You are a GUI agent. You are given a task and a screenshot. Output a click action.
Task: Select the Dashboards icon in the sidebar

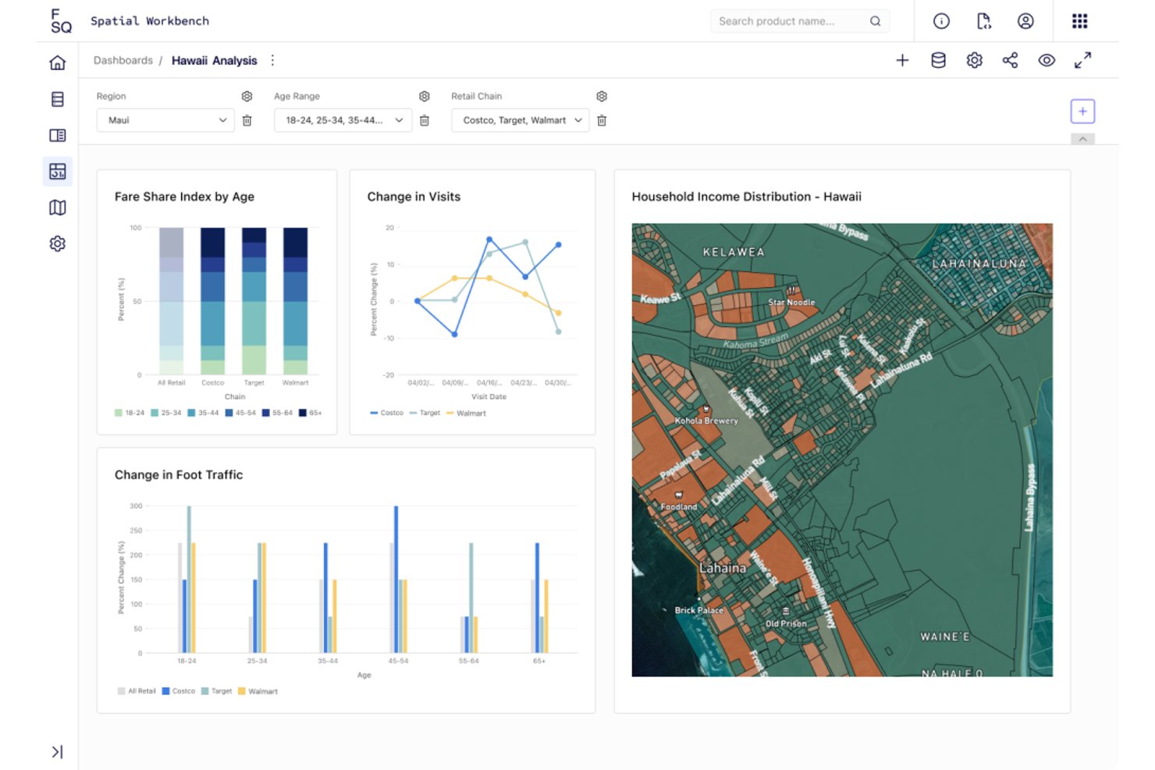click(x=58, y=172)
